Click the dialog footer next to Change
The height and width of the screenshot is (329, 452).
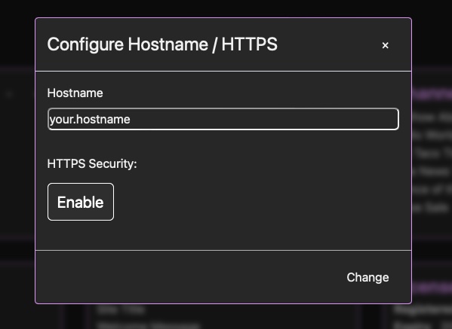click(x=190, y=276)
